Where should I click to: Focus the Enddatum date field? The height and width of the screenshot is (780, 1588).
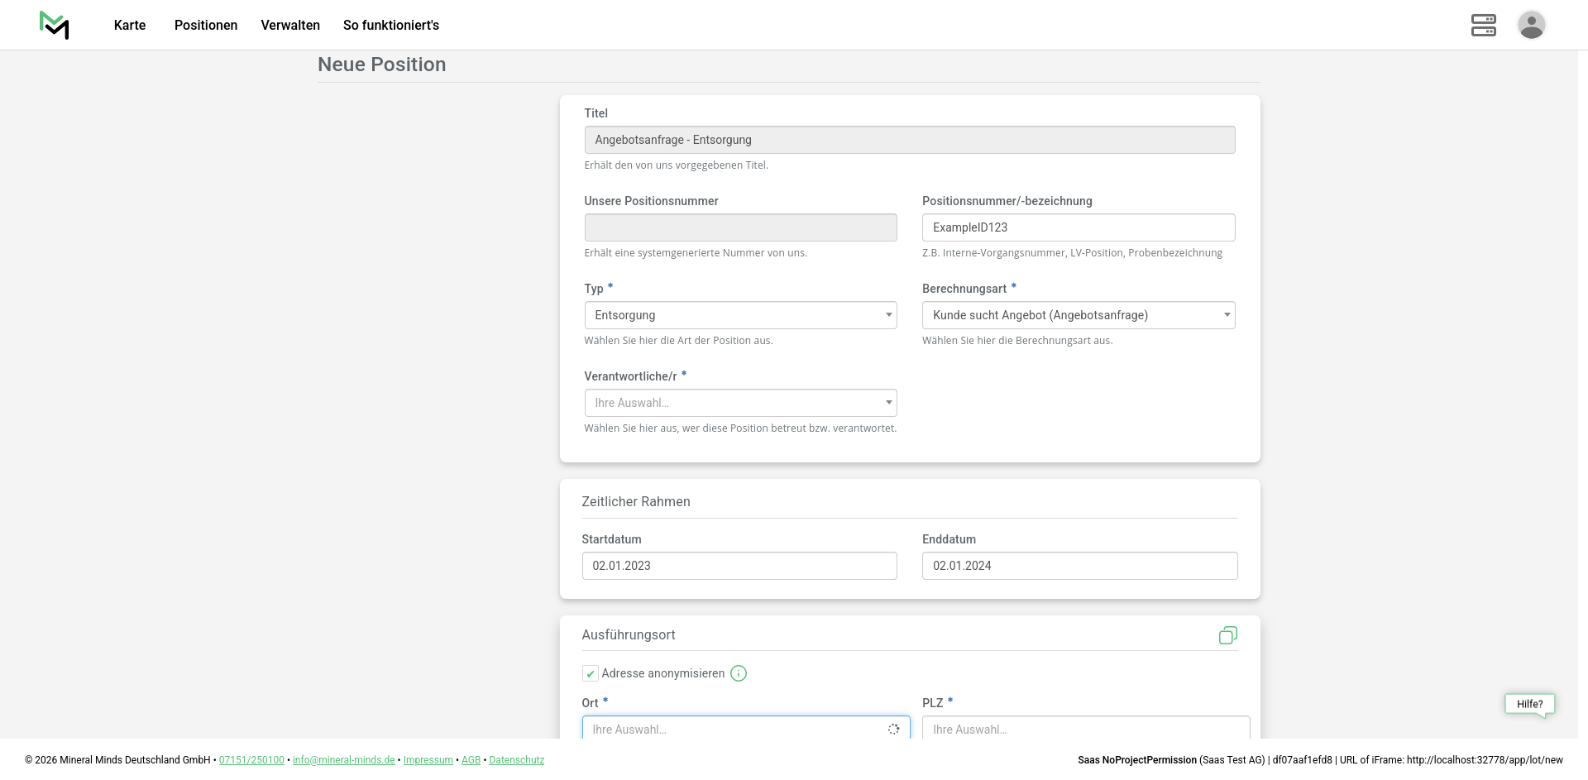pos(1079,566)
